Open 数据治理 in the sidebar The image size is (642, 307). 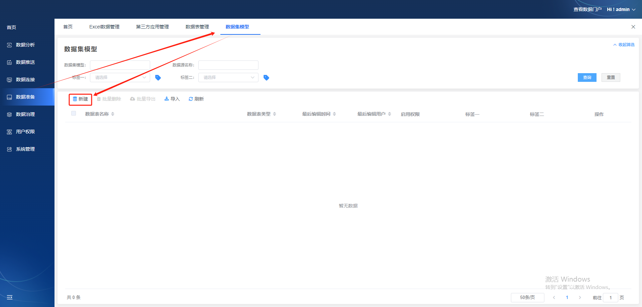[x=25, y=114]
